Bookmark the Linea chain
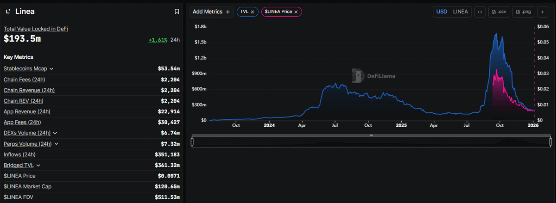556x203 pixels. click(x=177, y=12)
